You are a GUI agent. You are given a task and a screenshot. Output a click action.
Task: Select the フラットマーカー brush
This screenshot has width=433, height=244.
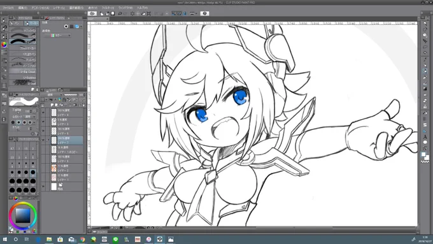pyautogui.click(x=23, y=48)
